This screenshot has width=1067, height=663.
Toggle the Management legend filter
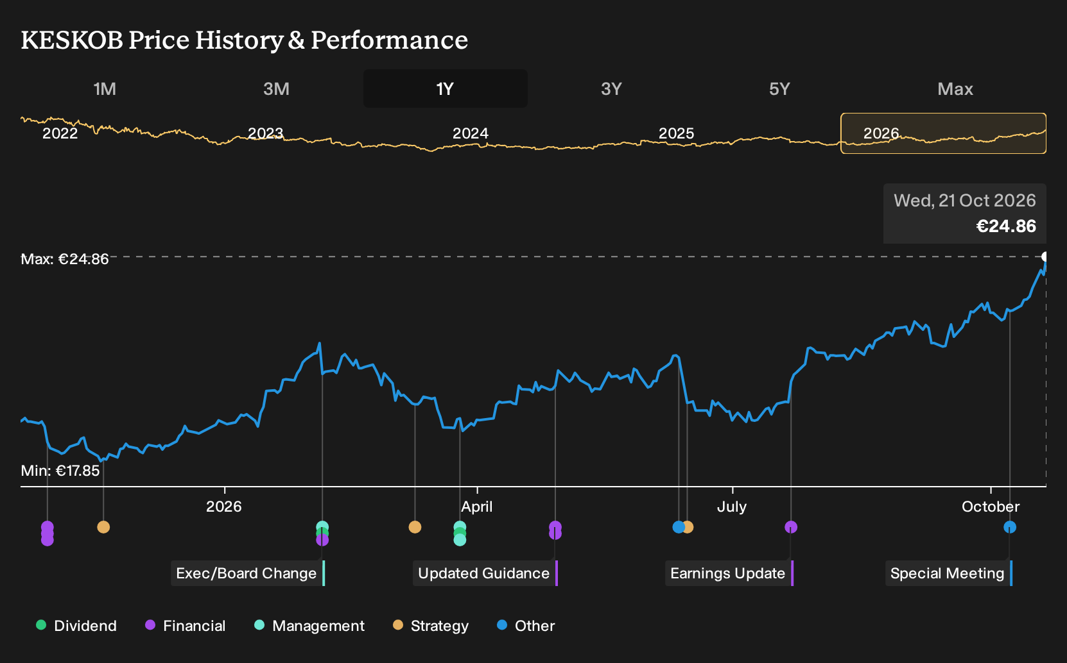pyautogui.click(x=309, y=626)
